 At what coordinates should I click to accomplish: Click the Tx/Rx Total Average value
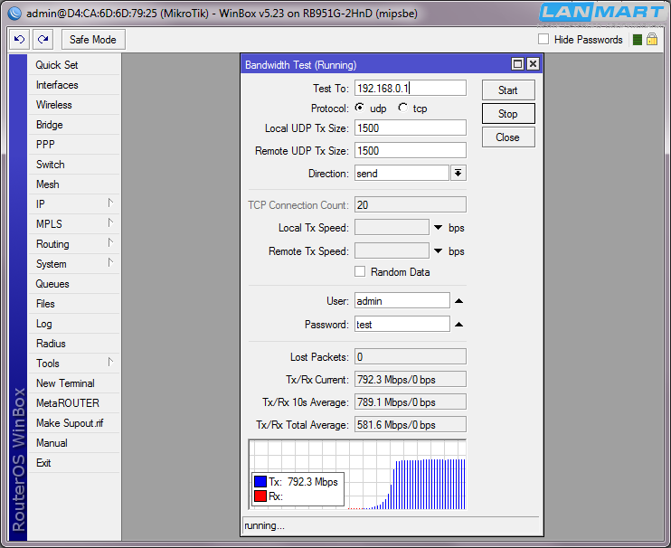tap(410, 425)
